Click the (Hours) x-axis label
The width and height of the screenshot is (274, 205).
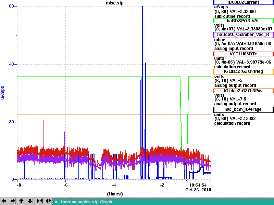point(115,194)
